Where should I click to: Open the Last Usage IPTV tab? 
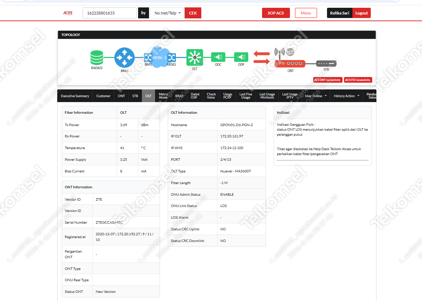tap(290, 96)
